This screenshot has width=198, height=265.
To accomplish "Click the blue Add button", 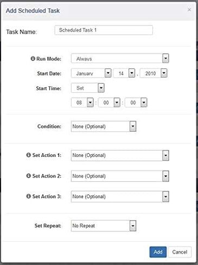I will (x=158, y=252).
